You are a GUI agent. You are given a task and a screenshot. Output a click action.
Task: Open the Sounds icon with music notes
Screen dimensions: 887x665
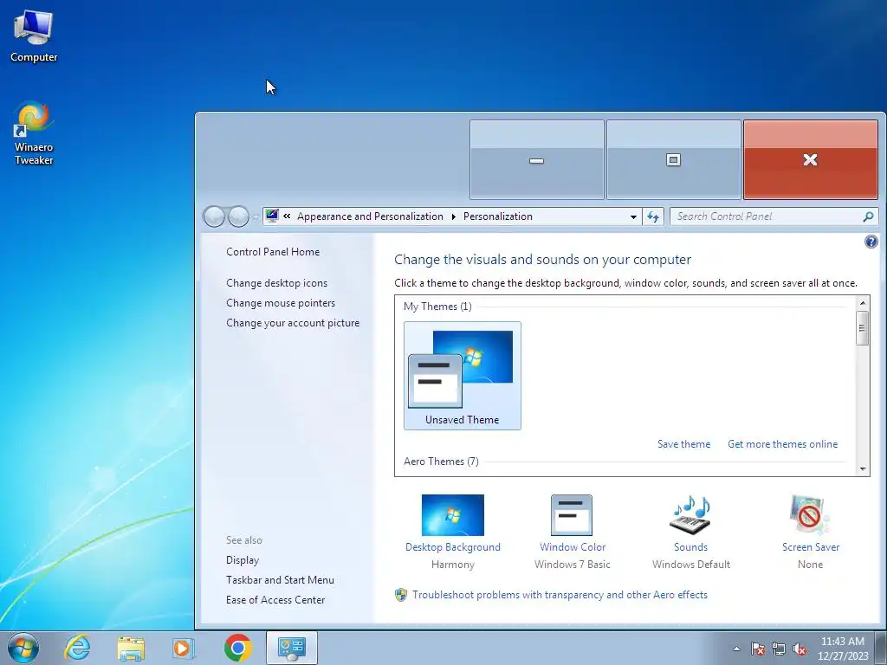click(690, 515)
